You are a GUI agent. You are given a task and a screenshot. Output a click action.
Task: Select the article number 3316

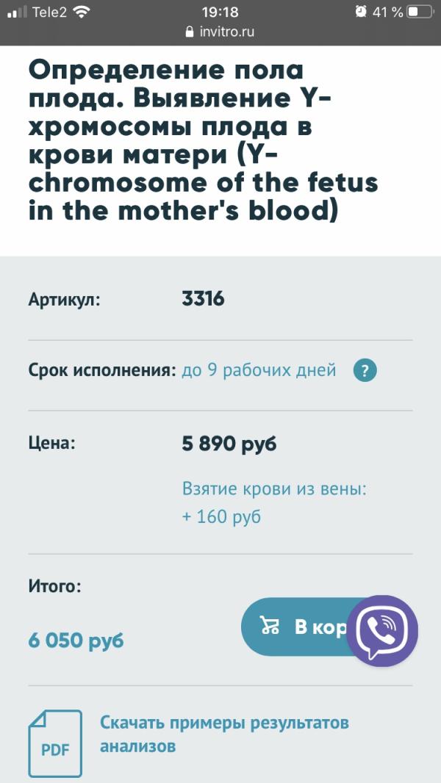(x=203, y=299)
